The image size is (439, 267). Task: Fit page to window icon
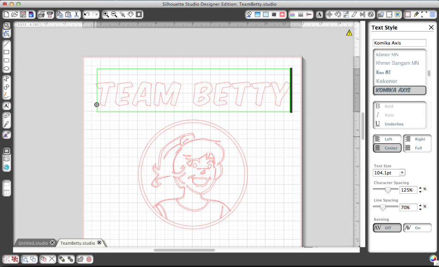point(139,14)
